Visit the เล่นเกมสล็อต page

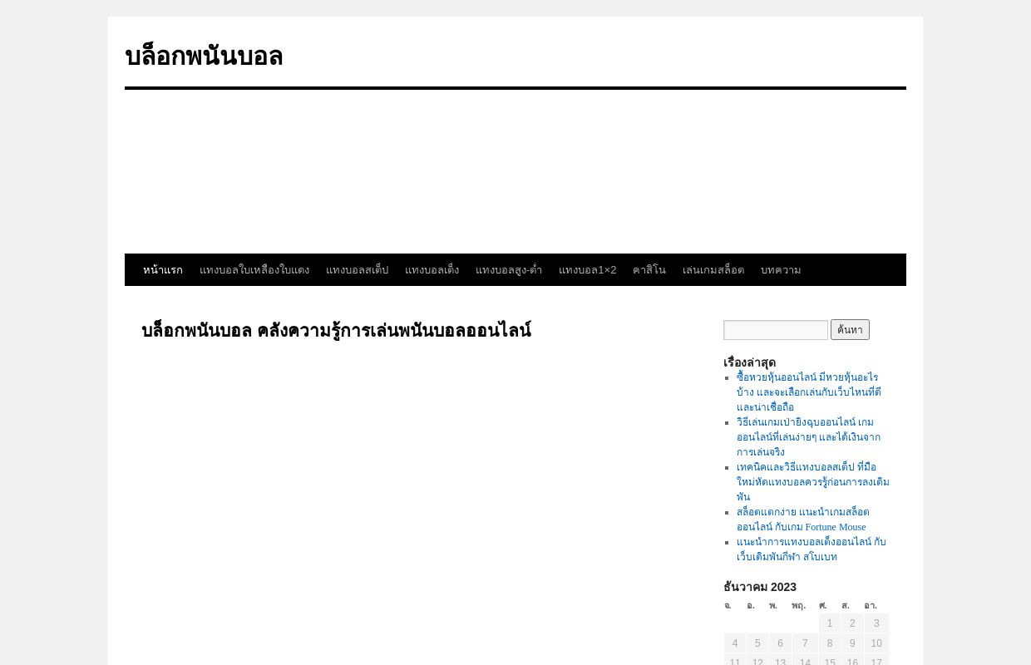(713, 269)
